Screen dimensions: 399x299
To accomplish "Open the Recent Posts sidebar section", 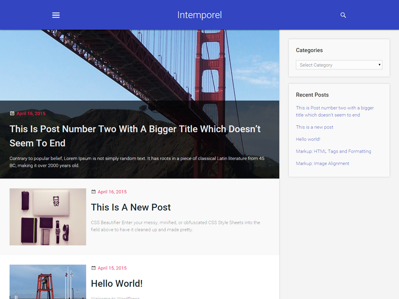I will click(x=312, y=95).
